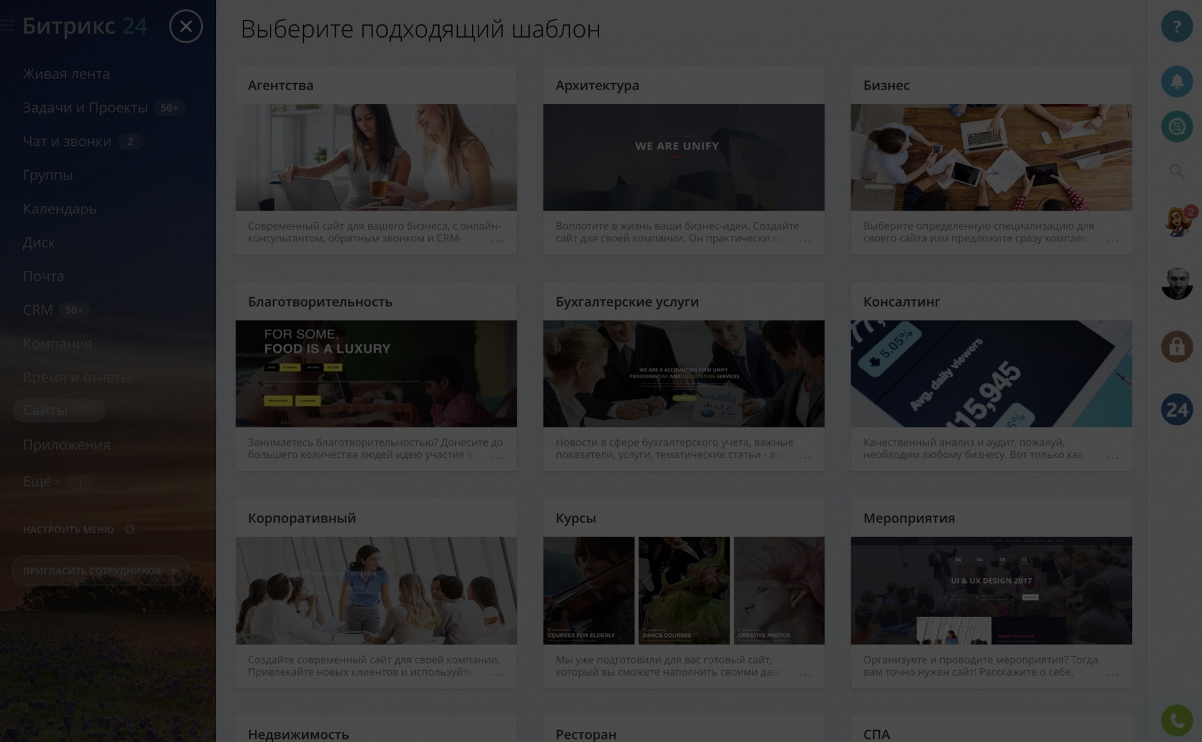Click the Недвижимость template title
Viewport: 1202px width, 742px height.
[298, 734]
